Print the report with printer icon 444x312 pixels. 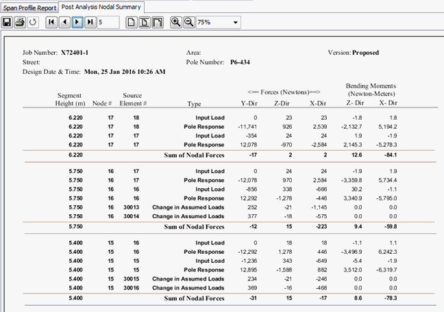click(20, 22)
